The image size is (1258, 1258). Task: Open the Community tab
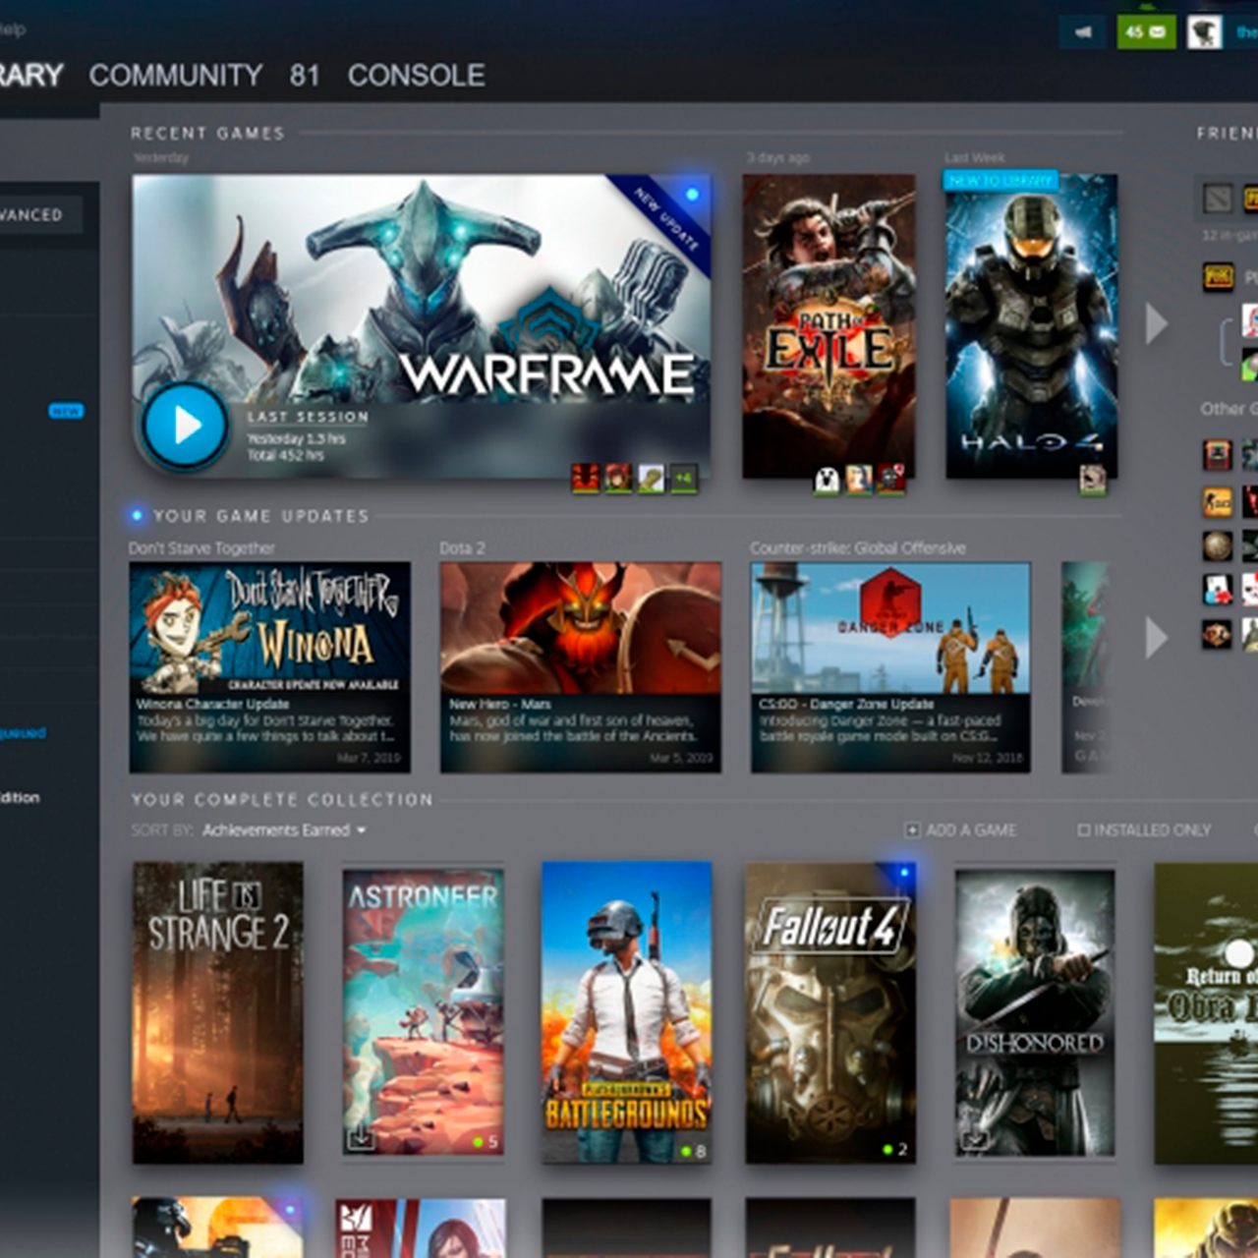pyautogui.click(x=176, y=76)
